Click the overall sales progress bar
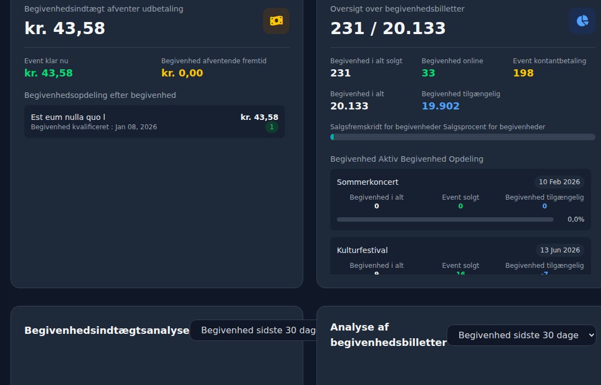 (463, 137)
